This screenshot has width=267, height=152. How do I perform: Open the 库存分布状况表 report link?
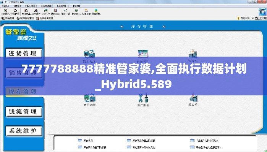pos(141,147)
